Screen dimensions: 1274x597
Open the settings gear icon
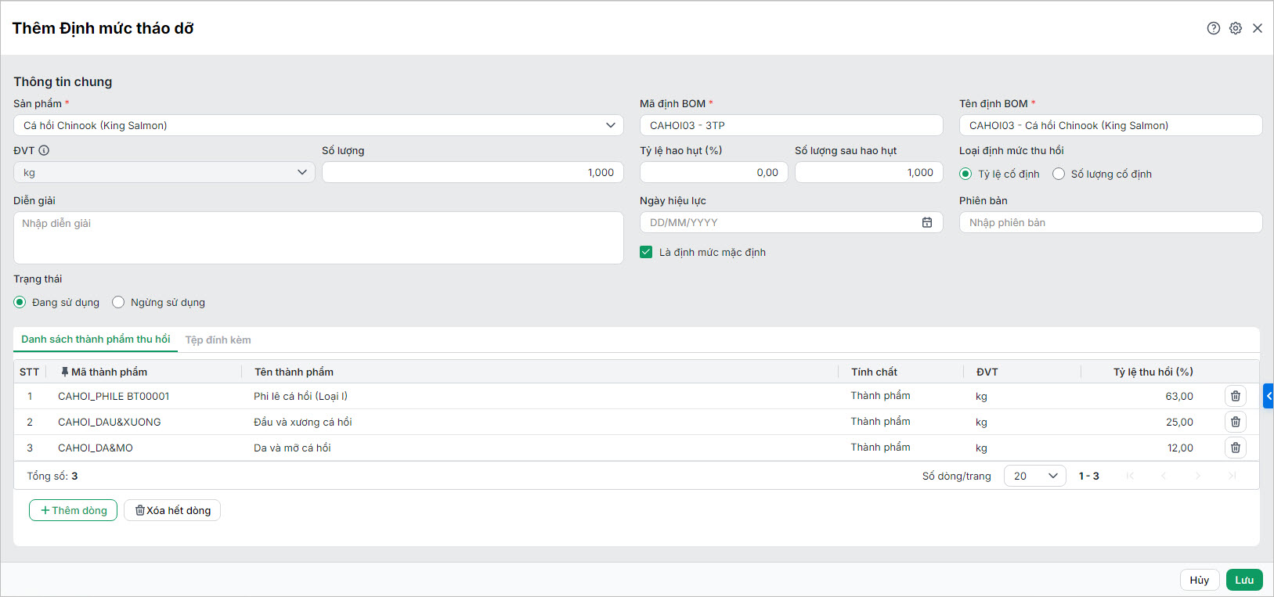[x=1236, y=28]
